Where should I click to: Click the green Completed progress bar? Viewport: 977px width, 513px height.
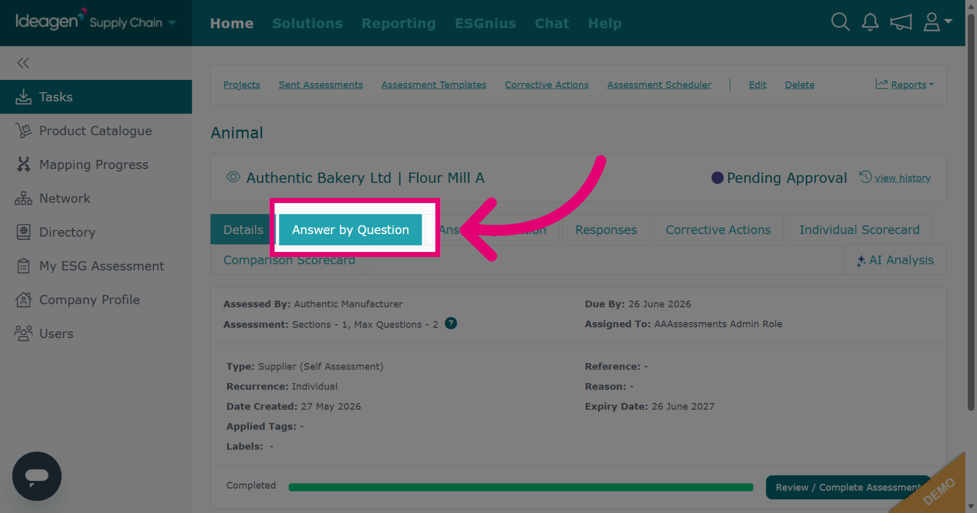coord(521,487)
